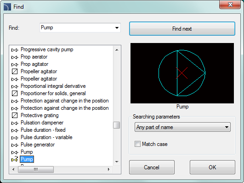Open the Find combo box dropdown arrow

tap(117, 28)
